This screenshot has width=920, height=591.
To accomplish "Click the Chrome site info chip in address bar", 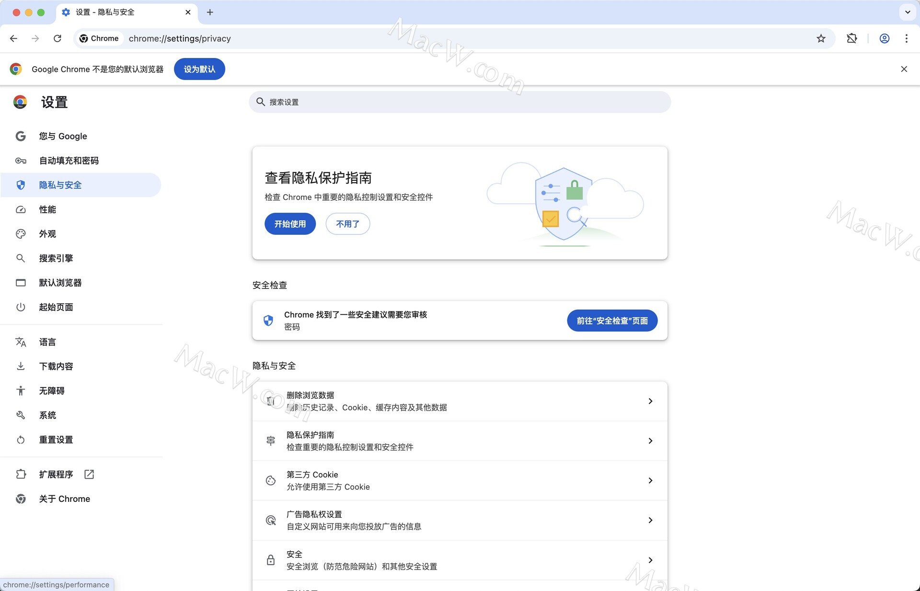I will pos(99,38).
